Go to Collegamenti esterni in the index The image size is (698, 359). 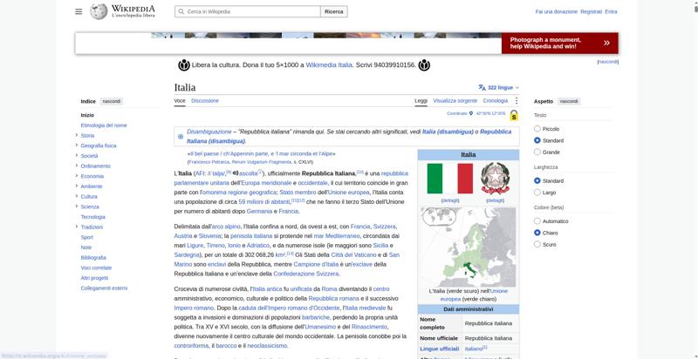(104, 288)
